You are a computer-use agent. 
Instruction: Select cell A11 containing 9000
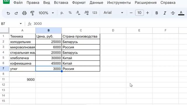[22, 79]
